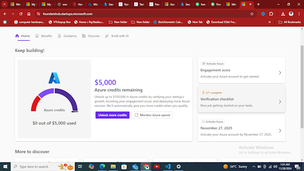The image size is (304, 171).
Task: Open the Download IObit Fre bookmark
Action: [221, 22]
